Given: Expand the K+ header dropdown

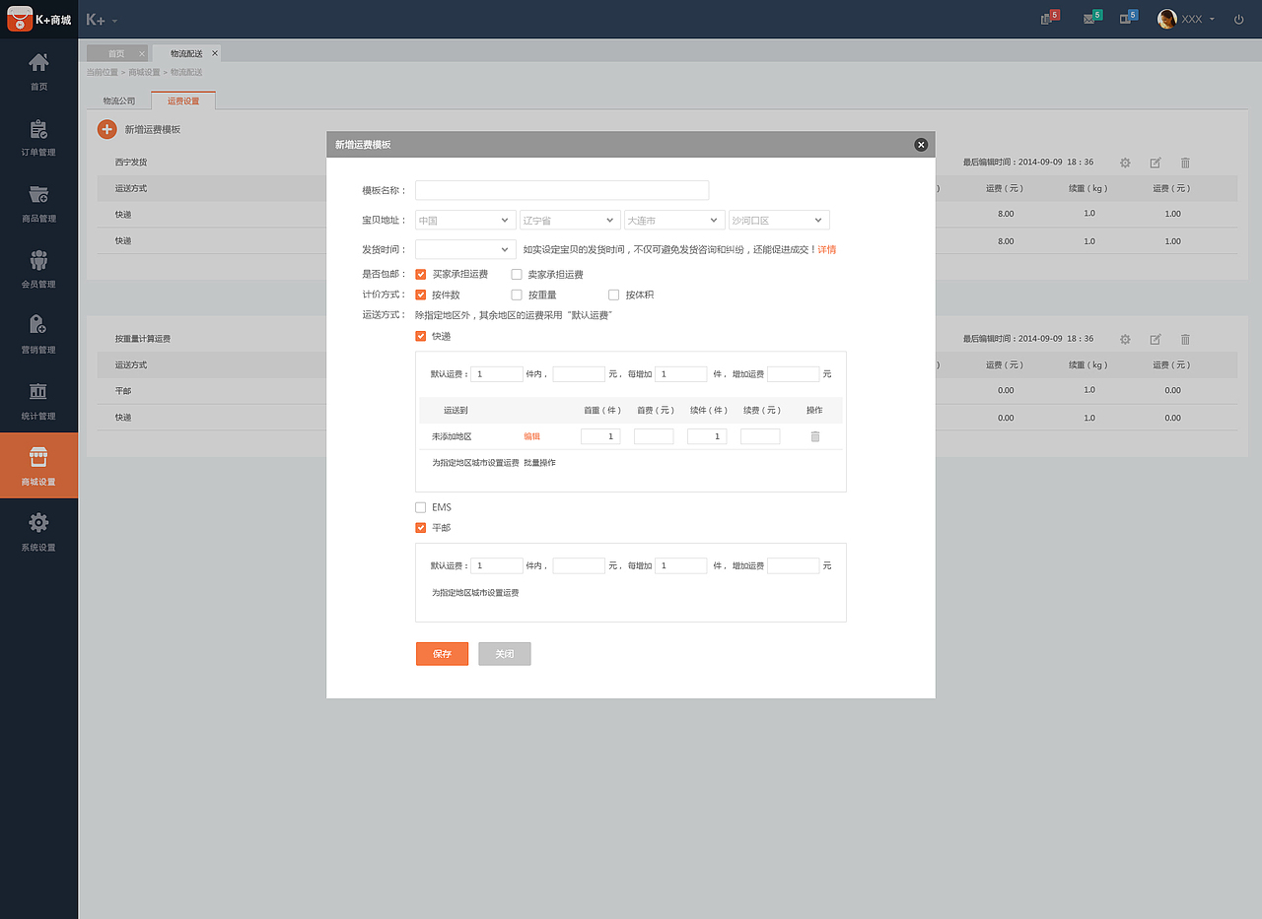Looking at the screenshot, I should pyautogui.click(x=114, y=20).
